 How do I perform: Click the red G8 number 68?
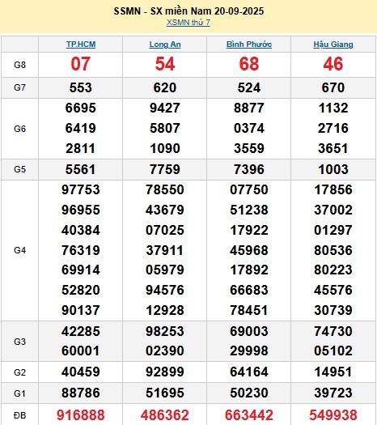[249, 64]
